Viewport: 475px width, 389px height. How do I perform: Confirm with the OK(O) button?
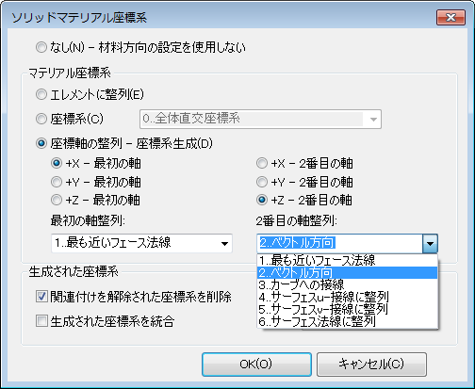tap(256, 365)
